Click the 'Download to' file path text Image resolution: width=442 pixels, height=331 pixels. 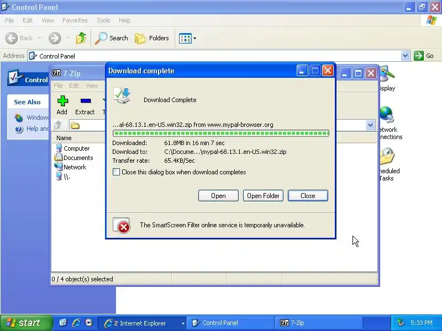click(x=225, y=152)
